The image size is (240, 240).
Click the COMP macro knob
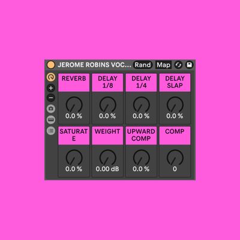click(175, 158)
